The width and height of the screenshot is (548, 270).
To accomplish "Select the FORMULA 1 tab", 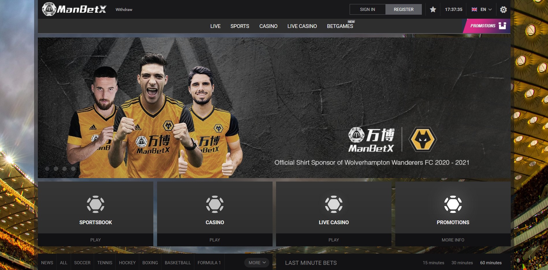I will point(209,263).
